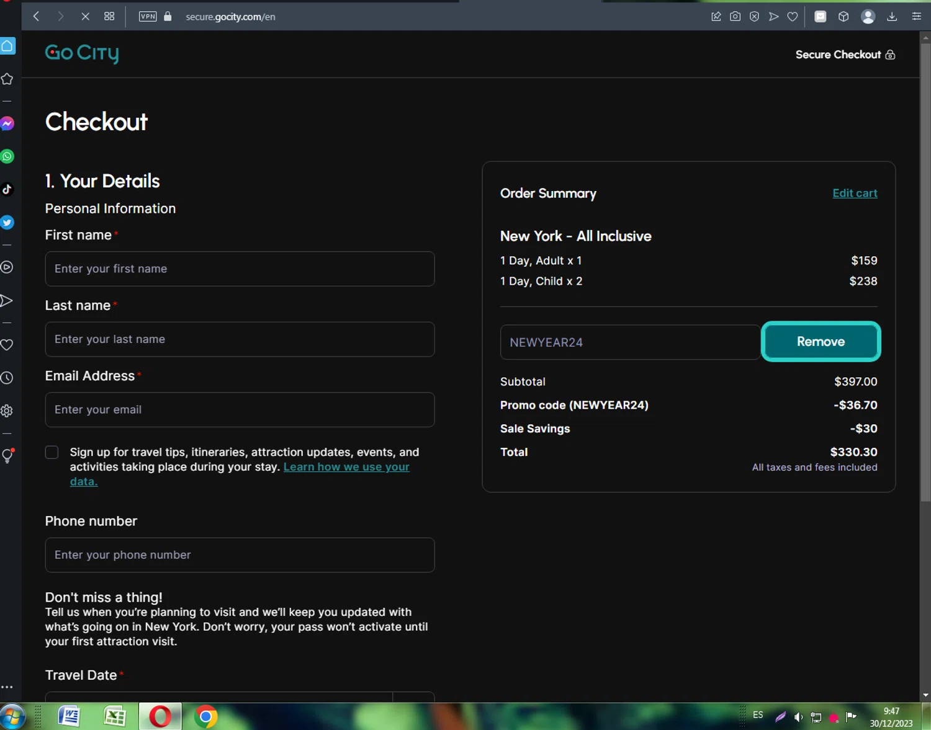Go back with the browser back arrow
Image resolution: width=931 pixels, height=730 pixels.
[x=36, y=16]
